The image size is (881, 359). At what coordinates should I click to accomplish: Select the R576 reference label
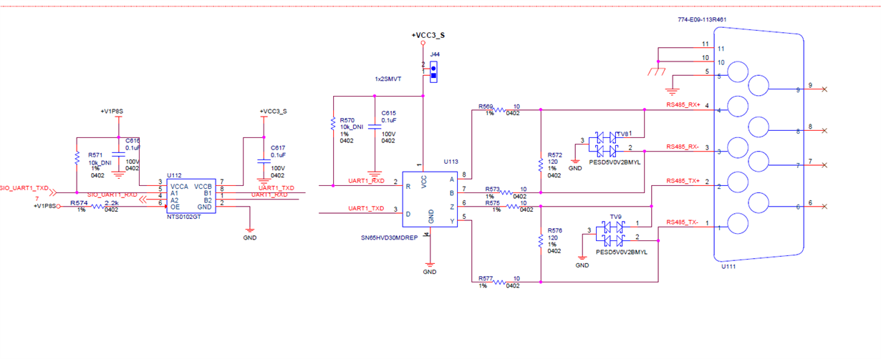coord(554,230)
